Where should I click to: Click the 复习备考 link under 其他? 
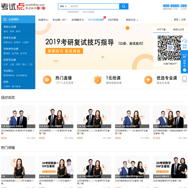pos(16,87)
